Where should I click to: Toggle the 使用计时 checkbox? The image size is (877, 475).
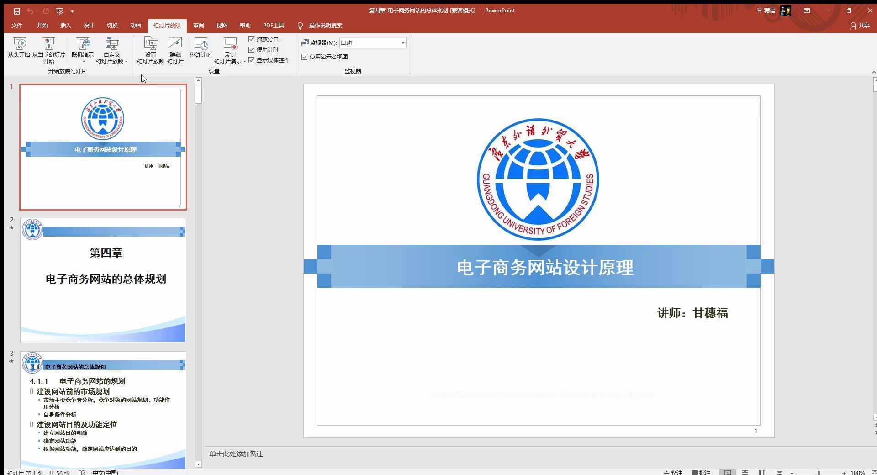point(251,50)
